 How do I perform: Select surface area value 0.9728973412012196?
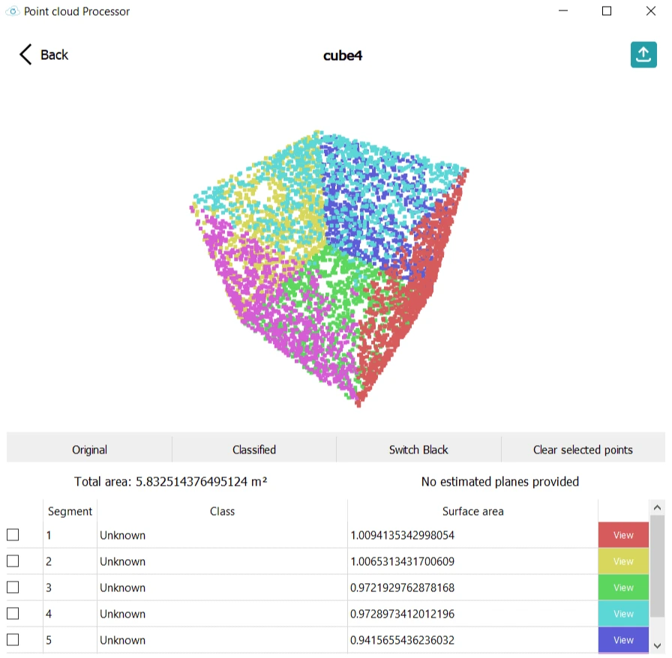pos(402,614)
